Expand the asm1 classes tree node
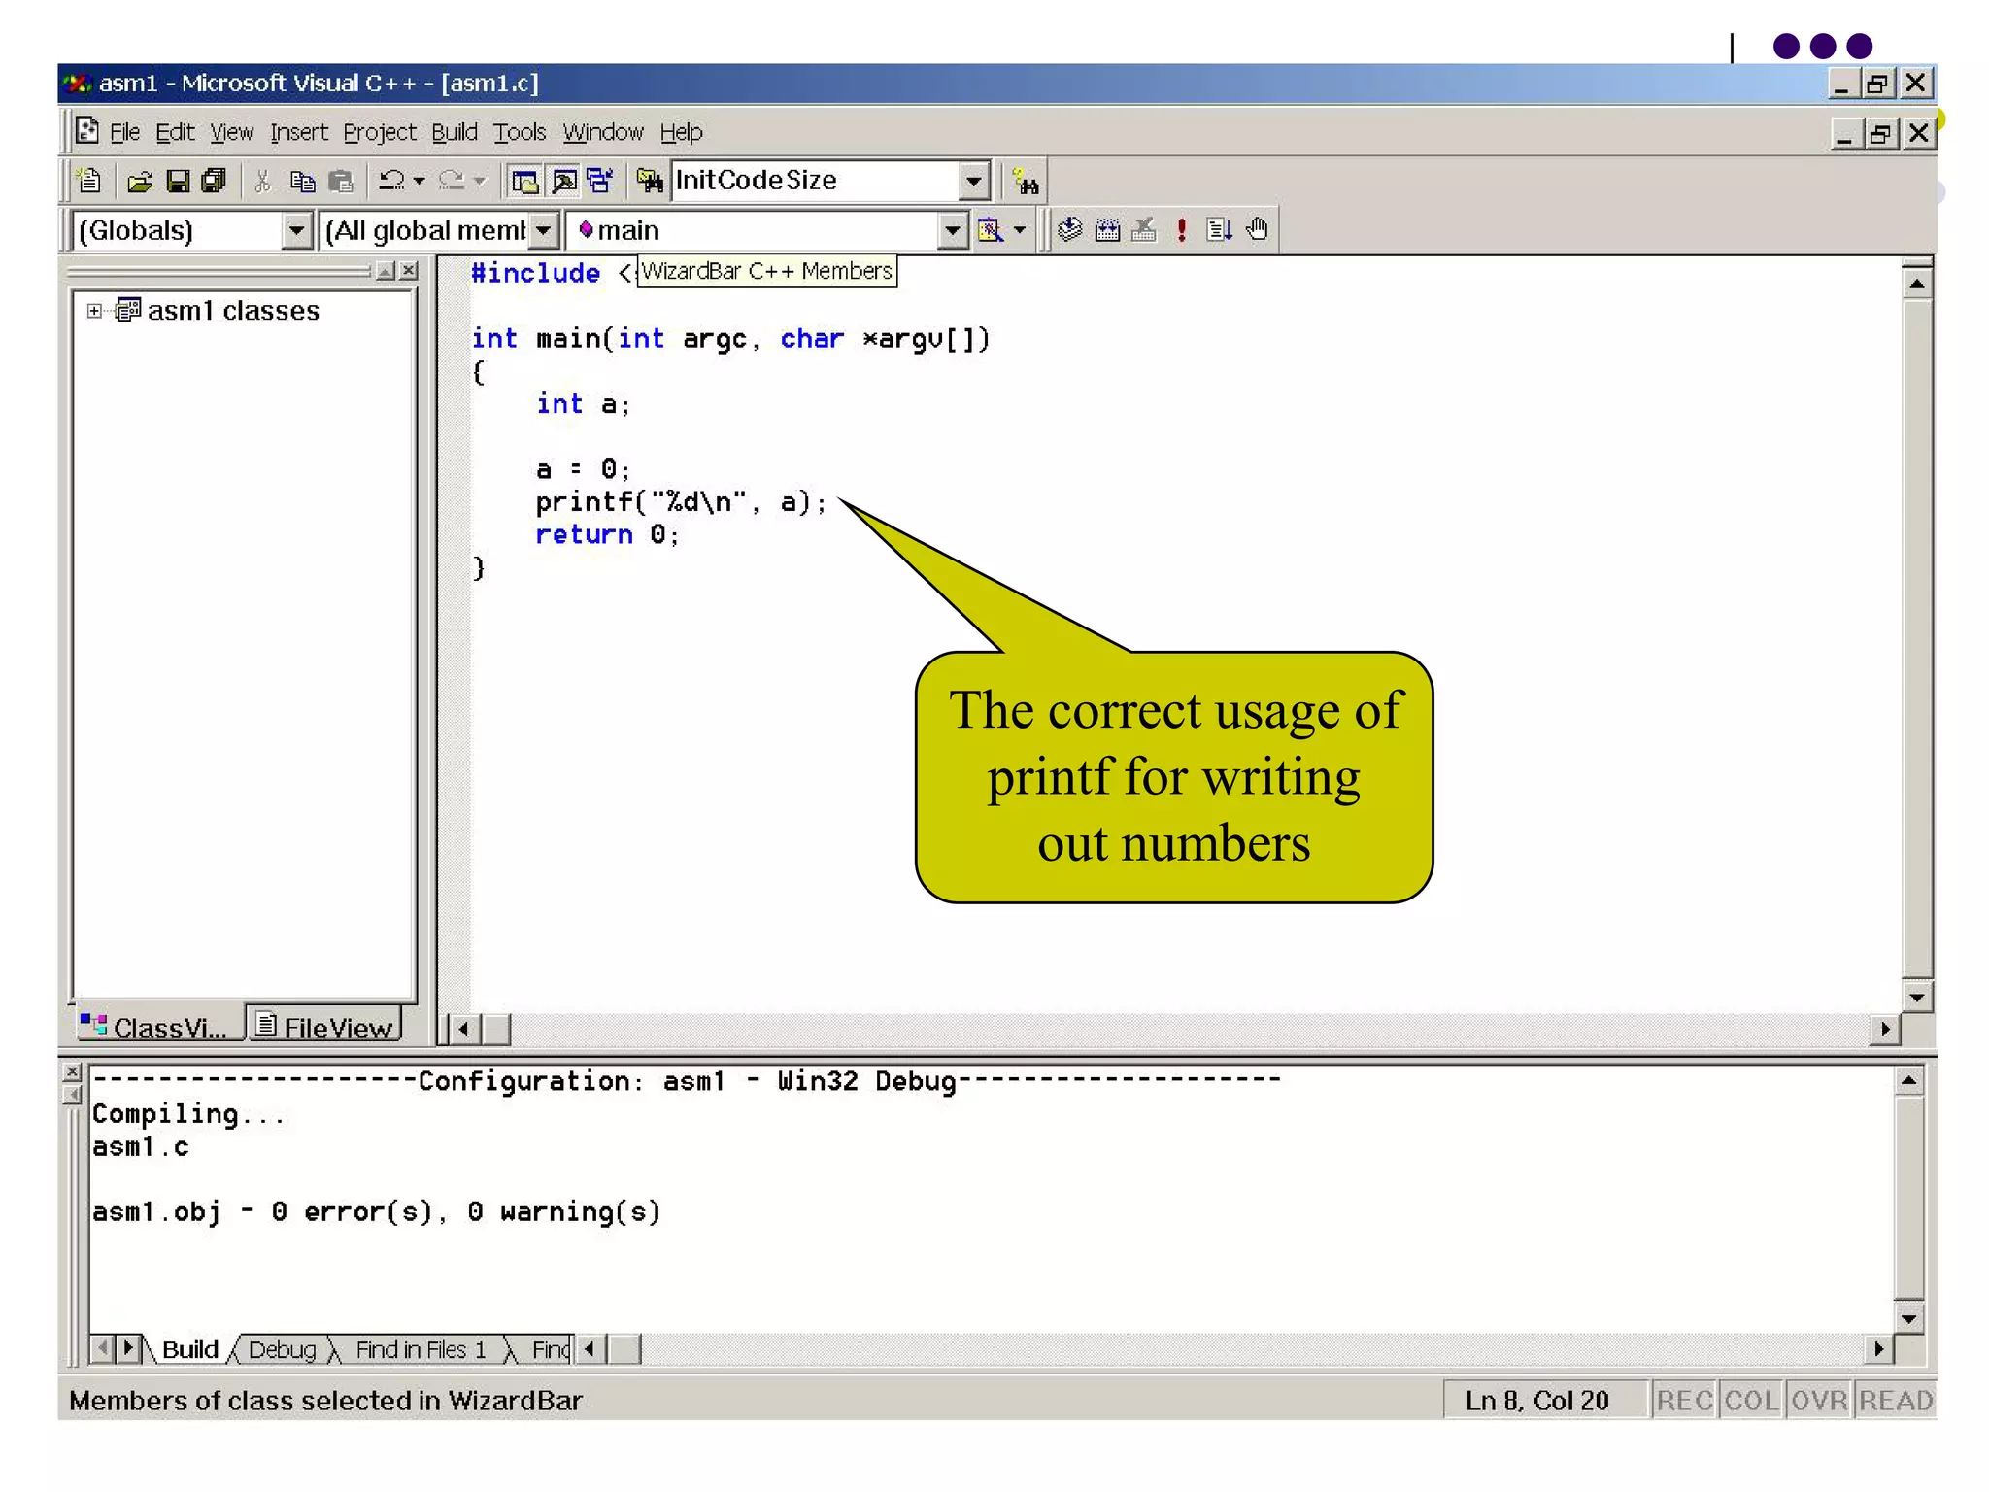 click(94, 311)
